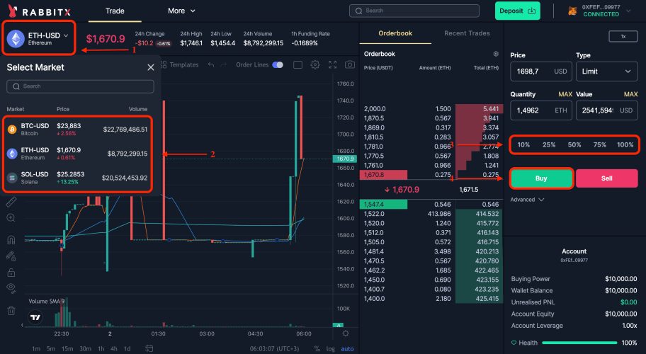Viewport: 646px width, 354px height.
Task: Toggle log scale on chart
Action: (330, 348)
